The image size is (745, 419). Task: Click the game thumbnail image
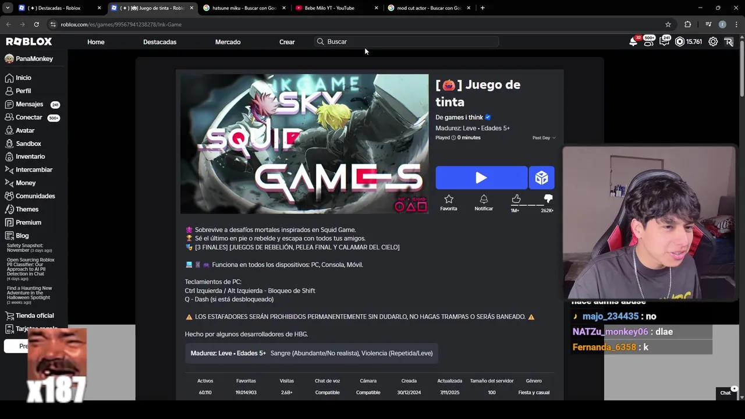pyautogui.click(x=304, y=144)
